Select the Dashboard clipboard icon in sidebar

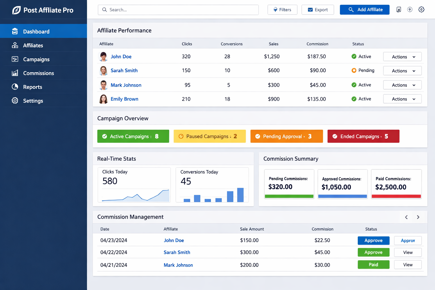[x=15, y=31]
